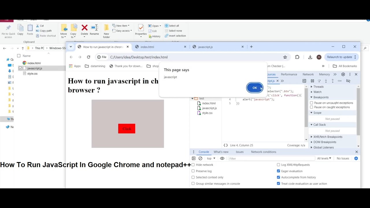Image resolution: width=370 pixels, height=208 pixels.
Task: Open Network conditions drawer tab
Action: tap(264, 152)
